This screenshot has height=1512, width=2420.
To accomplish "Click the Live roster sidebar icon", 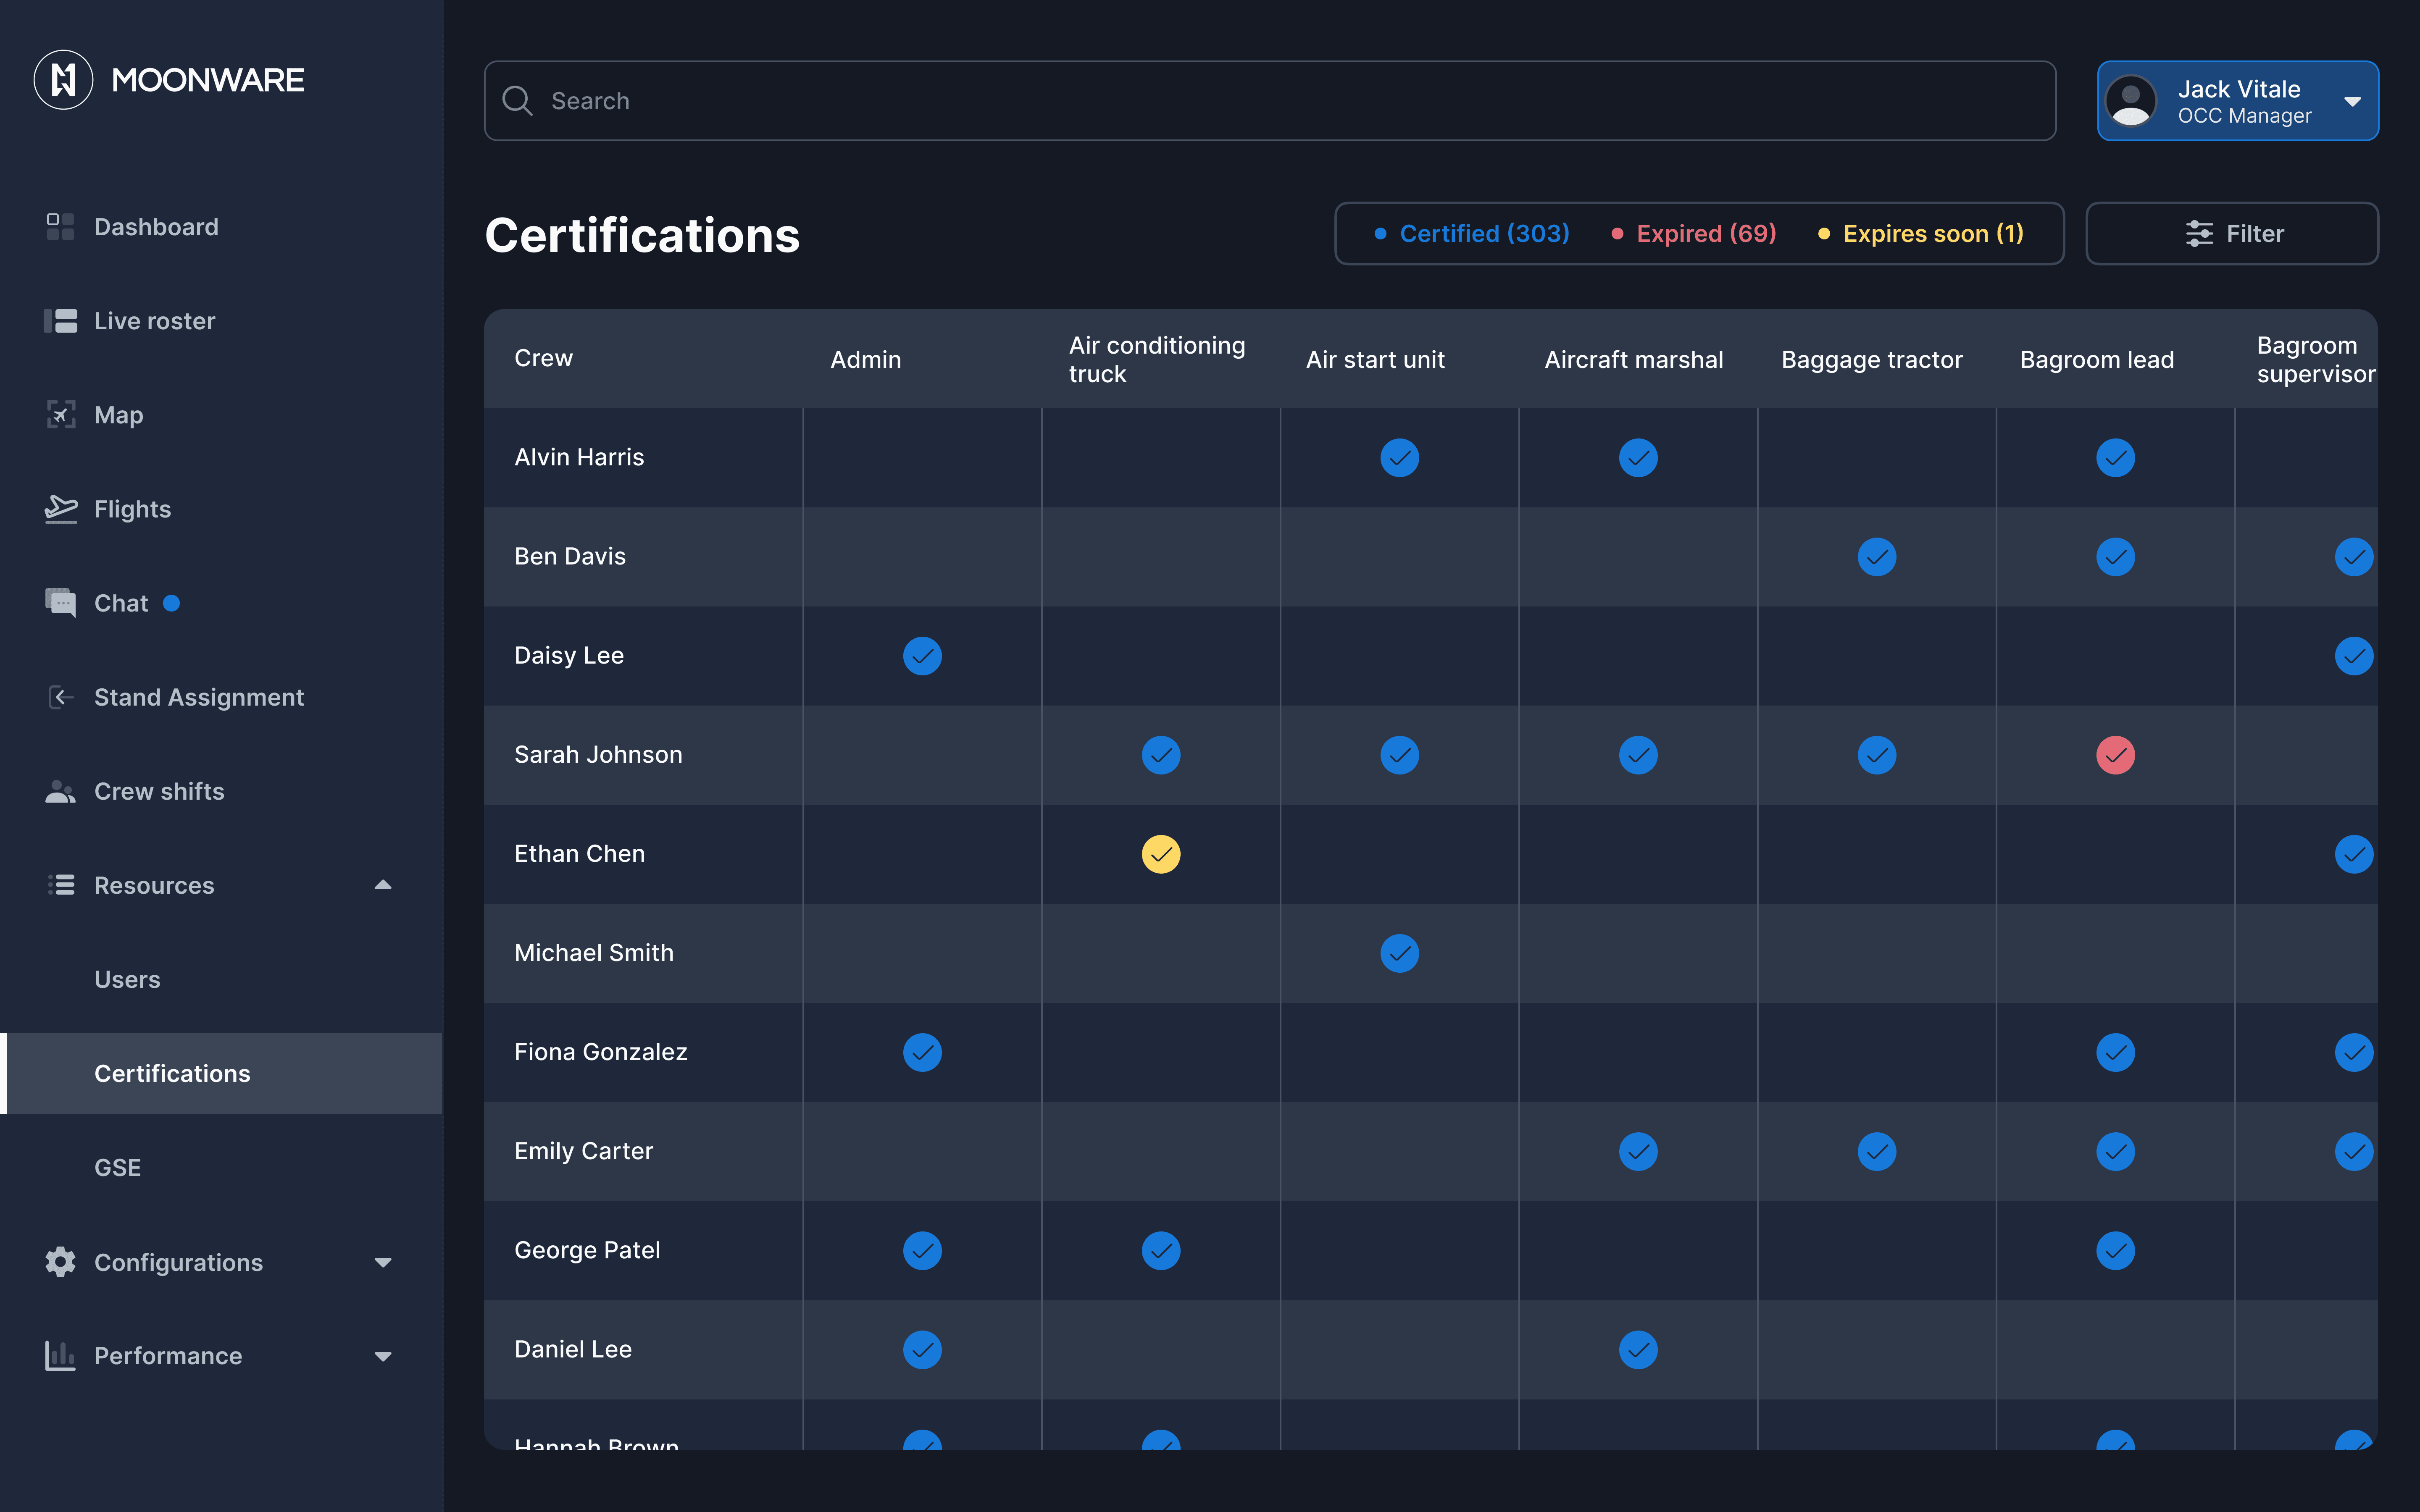I will (x=60, y=321).
